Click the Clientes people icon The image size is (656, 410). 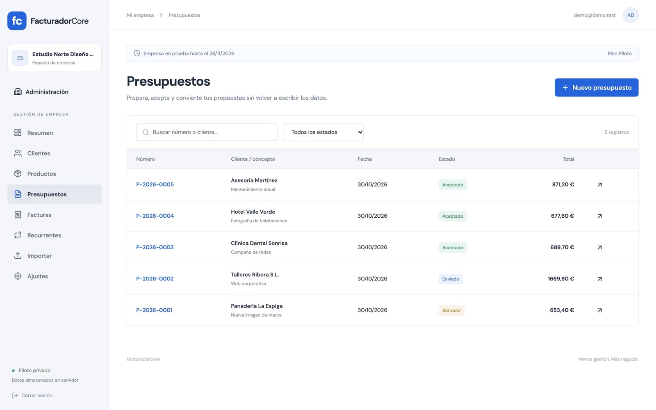point(18,153)
